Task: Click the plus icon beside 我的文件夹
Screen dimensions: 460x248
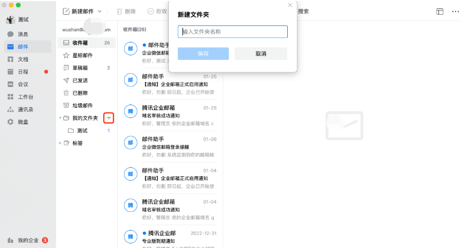Action: (109, 118)
